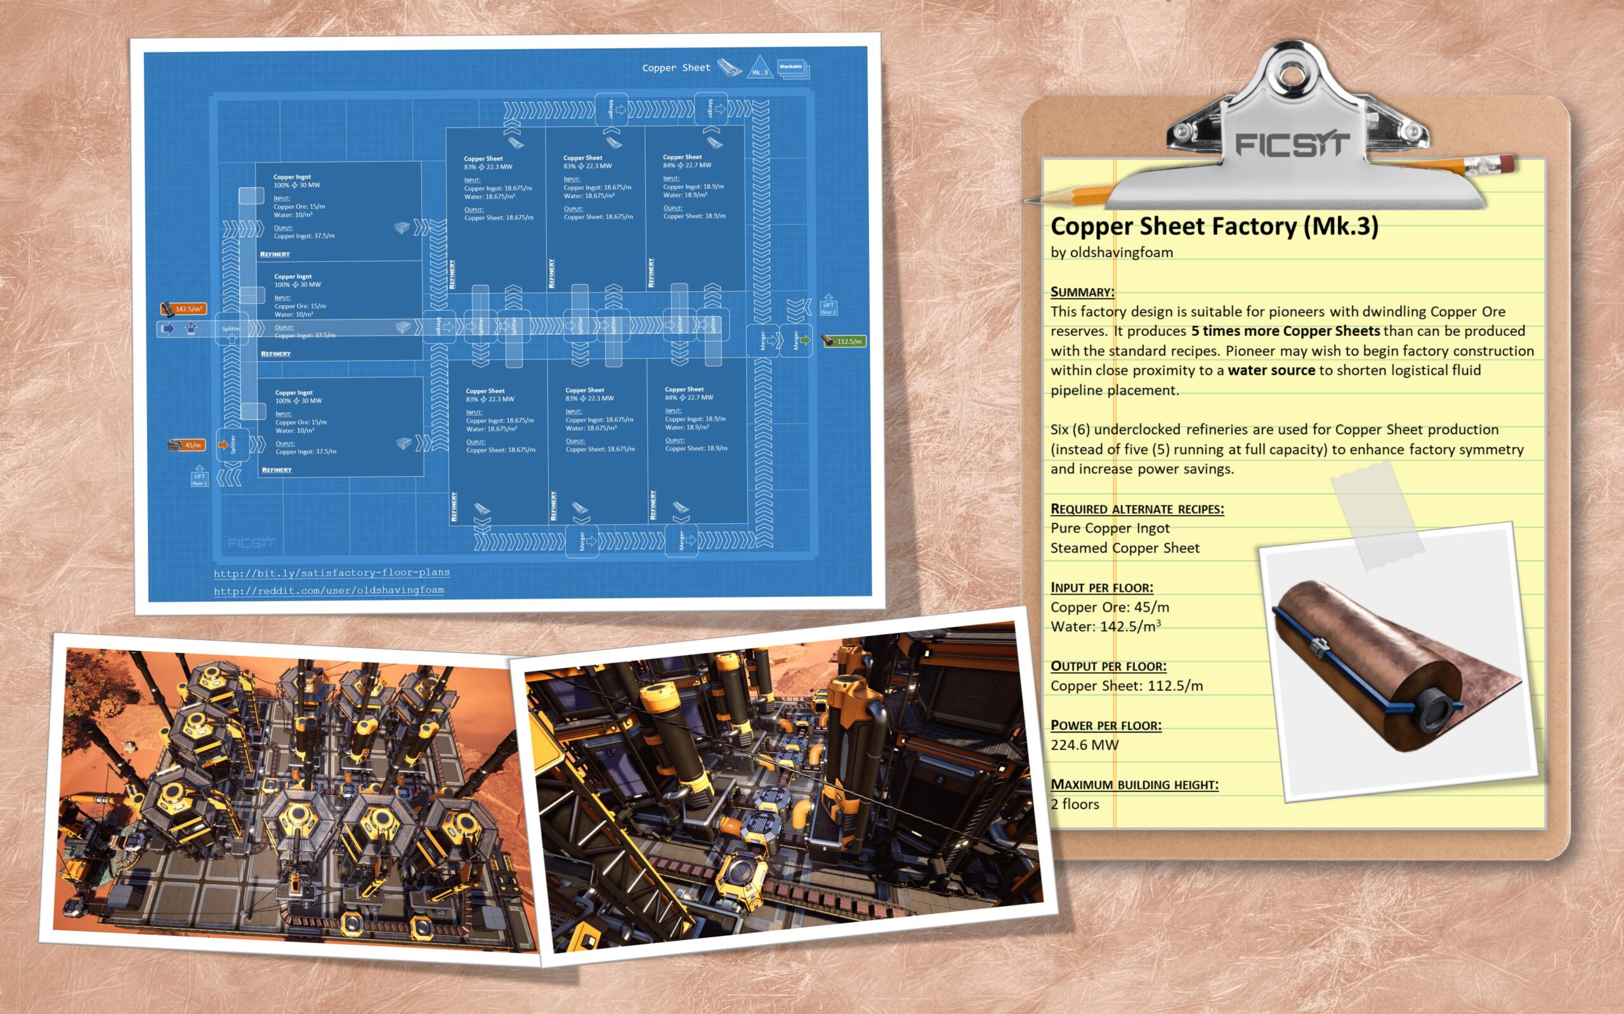Click ingot icon in topmost Copper Ingot refinery
This screenshot has width=1624, height=1014.
pyautogui.click(x=402, y=228)
